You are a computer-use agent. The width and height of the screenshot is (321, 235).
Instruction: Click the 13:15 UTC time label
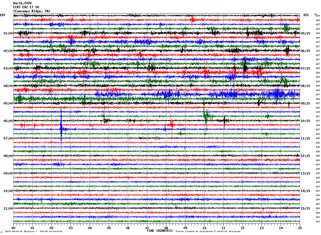(305, 173)
